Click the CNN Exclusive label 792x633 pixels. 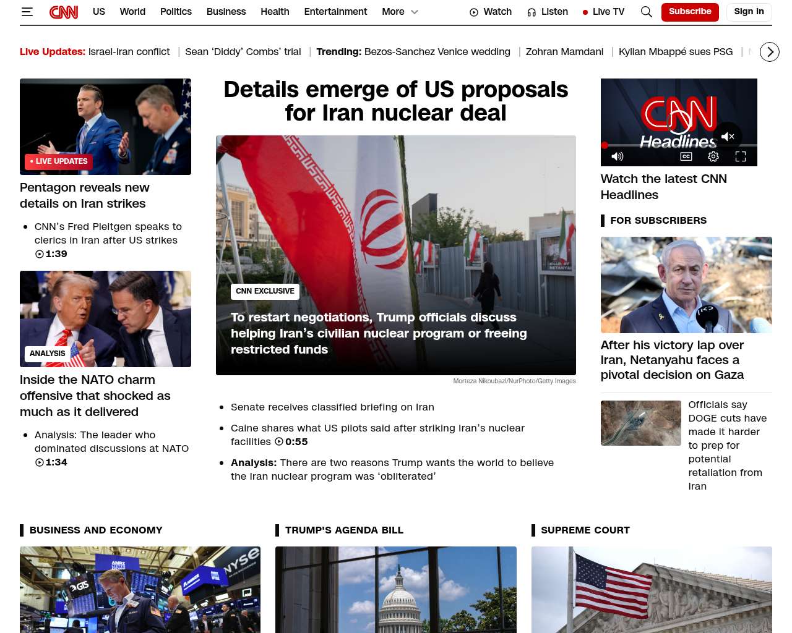(265, 291)
